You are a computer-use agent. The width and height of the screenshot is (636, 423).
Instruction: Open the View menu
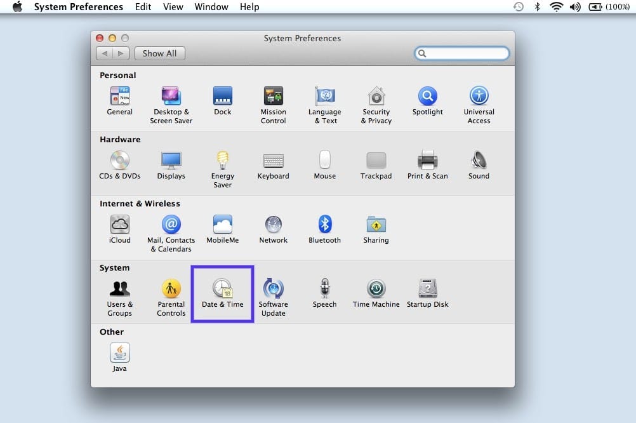(x=173, y=7)
